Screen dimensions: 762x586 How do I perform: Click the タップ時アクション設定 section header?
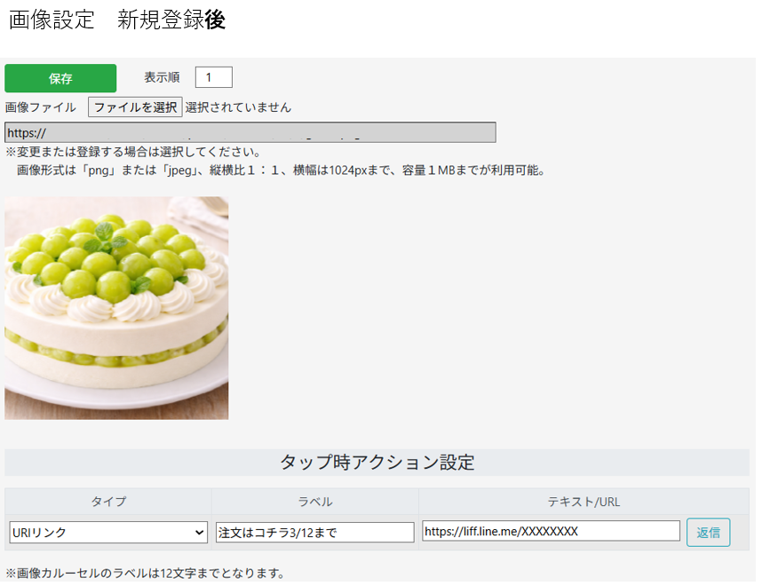(x=377, y=462)
